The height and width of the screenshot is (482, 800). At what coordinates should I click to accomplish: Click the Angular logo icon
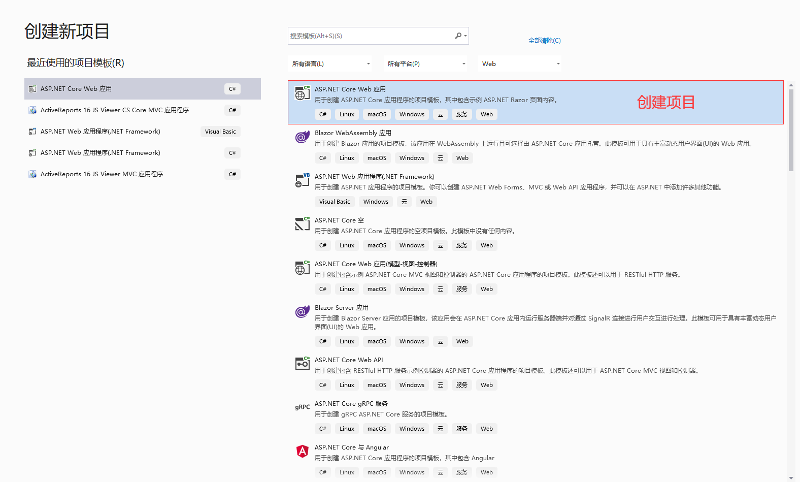(303, 451)
